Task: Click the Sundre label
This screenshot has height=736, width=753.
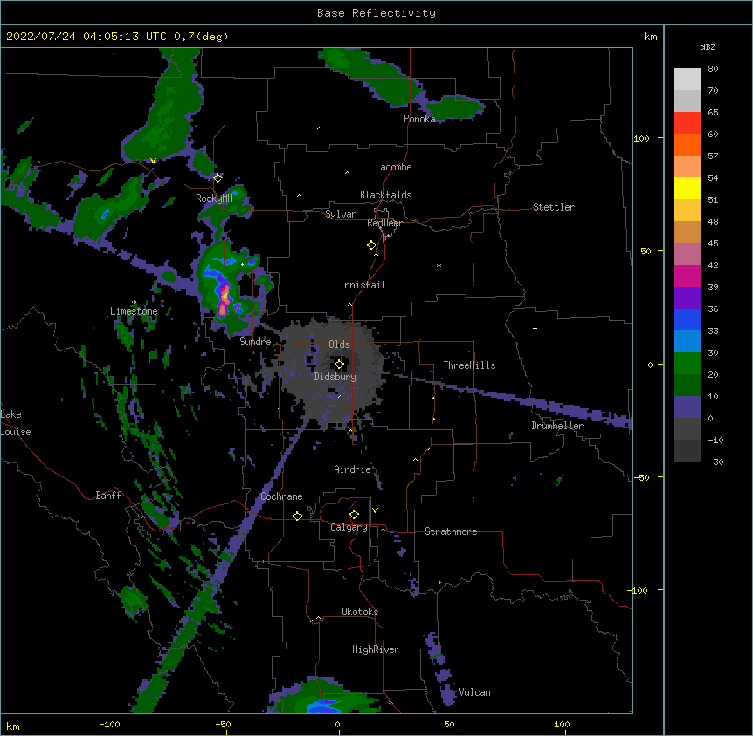Action: click(x=255, y=342)
